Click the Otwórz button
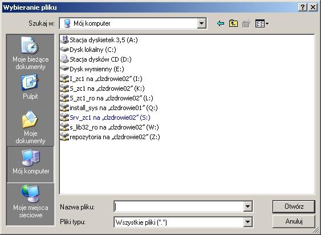Screen dimensions: 321x235 tap(294, 206)
